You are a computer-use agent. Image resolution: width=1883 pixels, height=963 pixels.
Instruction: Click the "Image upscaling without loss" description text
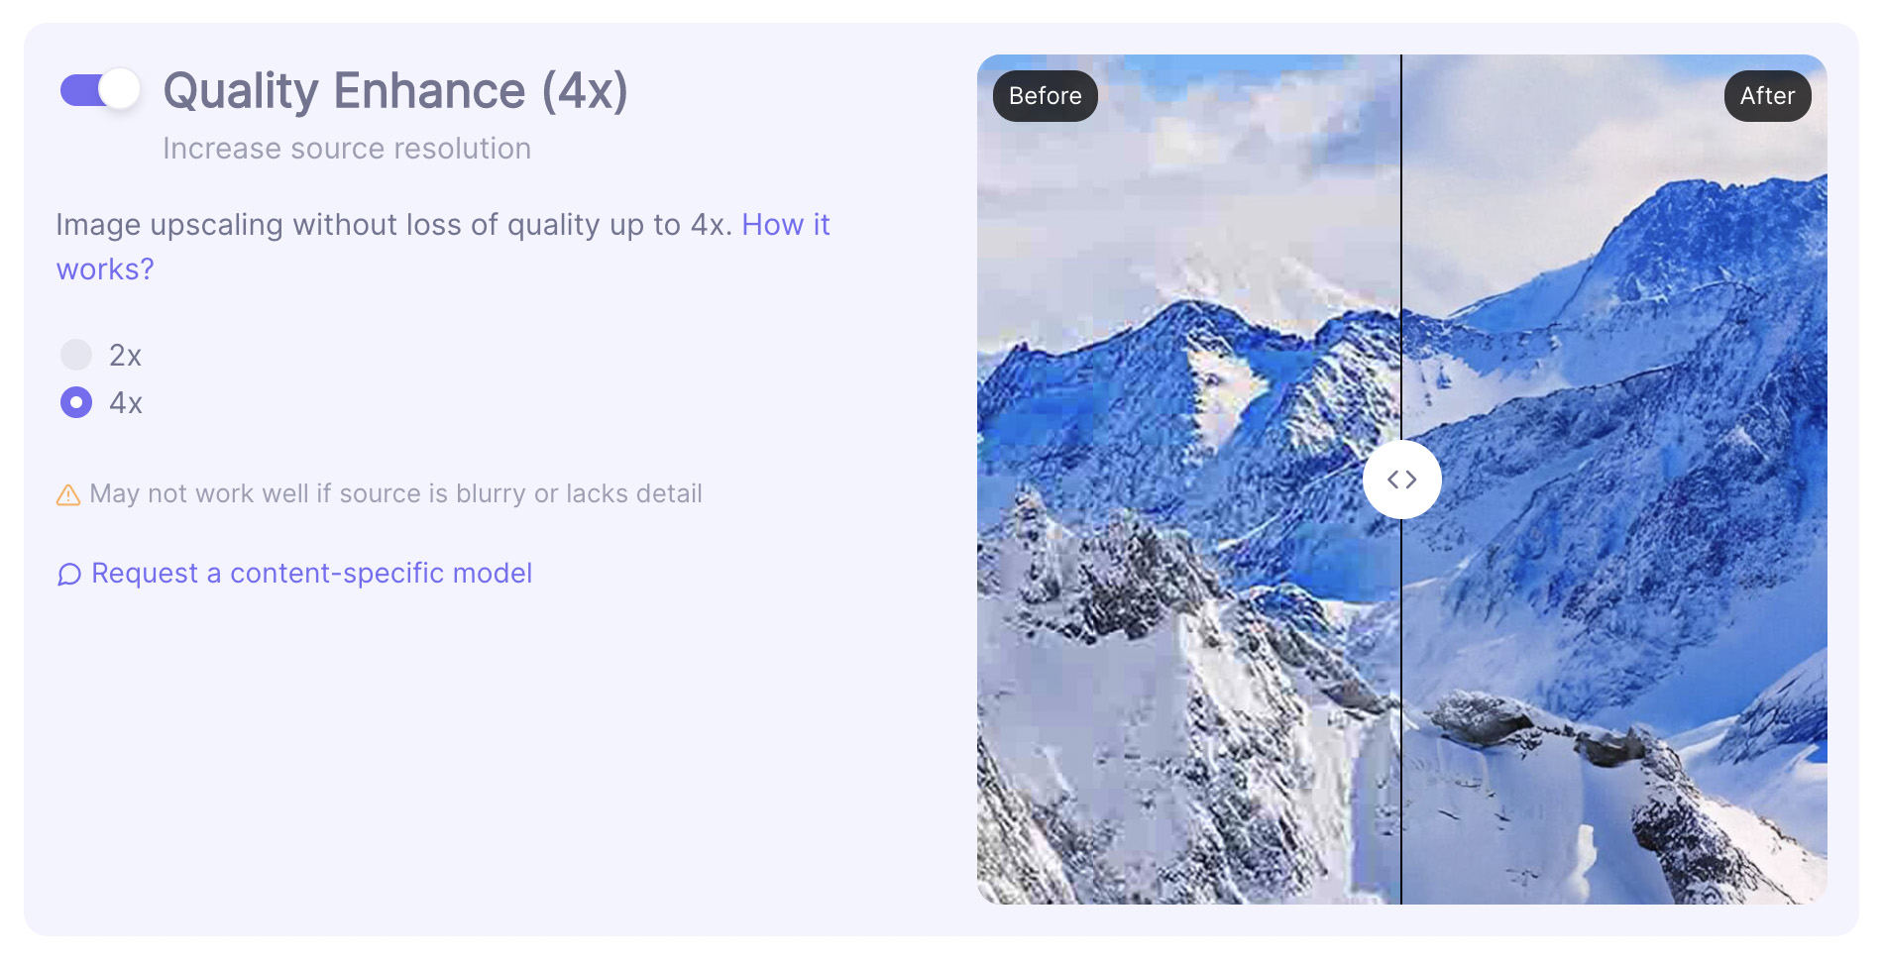click(x=393, y=225)
